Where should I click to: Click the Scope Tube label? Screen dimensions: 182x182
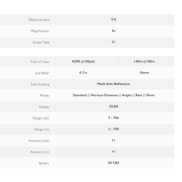tap(41, 42)
